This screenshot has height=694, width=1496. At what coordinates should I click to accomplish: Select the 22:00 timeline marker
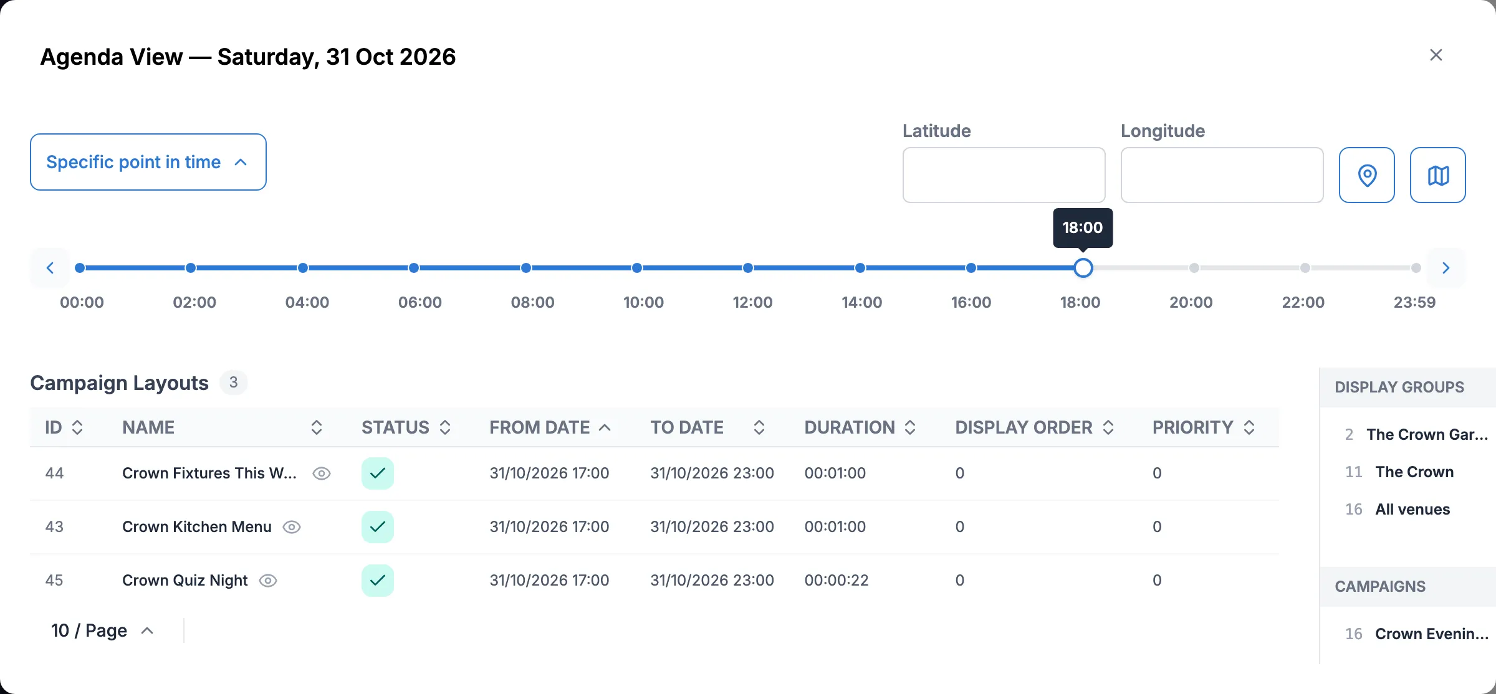[x=1305, y=268]
